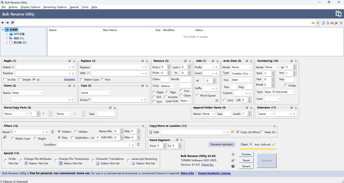Open the Home/Academic License link
The width and height of the screenshot is (344, 183).
click(214, 173)
